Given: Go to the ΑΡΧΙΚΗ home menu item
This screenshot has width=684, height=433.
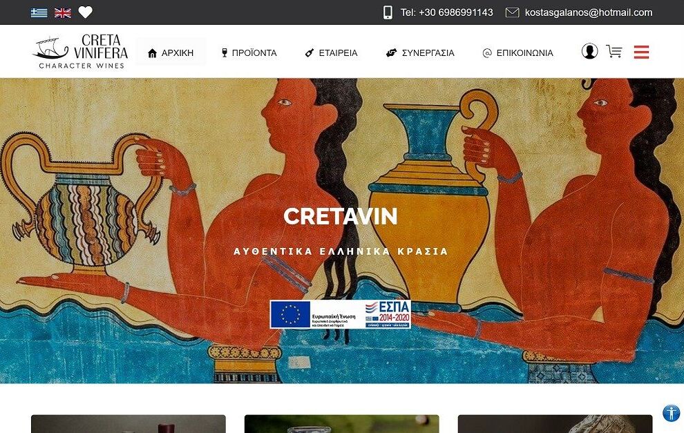Looking at the screenshot, I should pyautogui.click(x=171, y=52).
